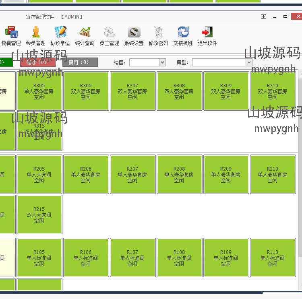Select room R307 双人豪华套房 tile
Image resolution: width=302 pixels, height=299 pixels.
pos(133,91)
